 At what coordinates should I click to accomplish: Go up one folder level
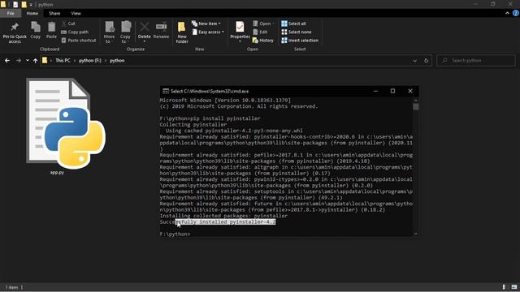tap(35, 61)
